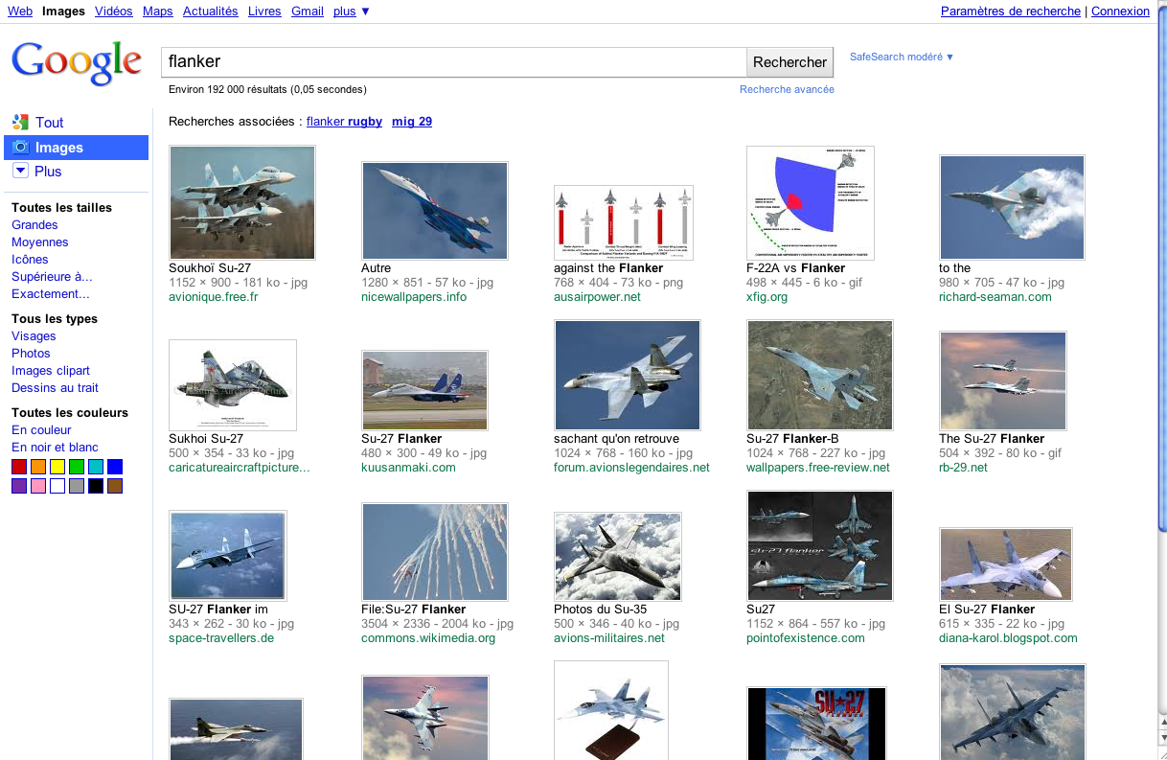The image size is (1167, 760).
Task: Go to Maps in the top navigation
Action: [x=158, y=12]
